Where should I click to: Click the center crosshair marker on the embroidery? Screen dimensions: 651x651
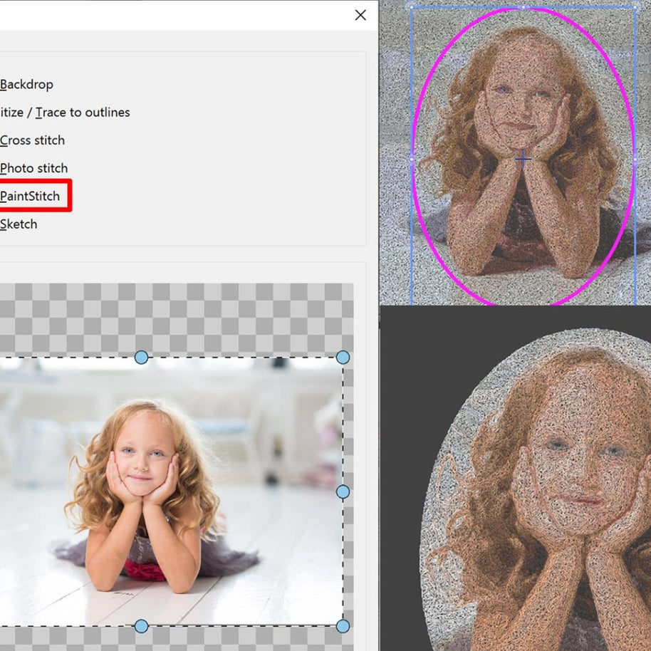(x=523, y=159)
